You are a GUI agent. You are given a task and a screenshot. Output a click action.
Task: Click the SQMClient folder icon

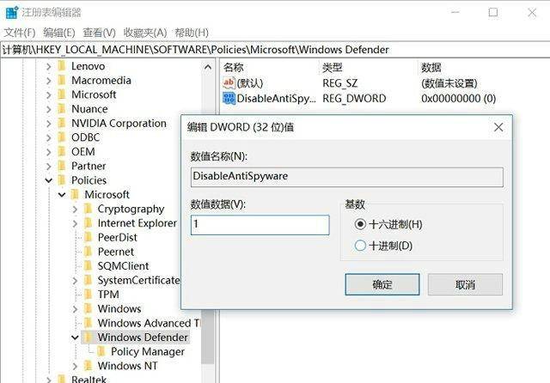pos(88,266)
